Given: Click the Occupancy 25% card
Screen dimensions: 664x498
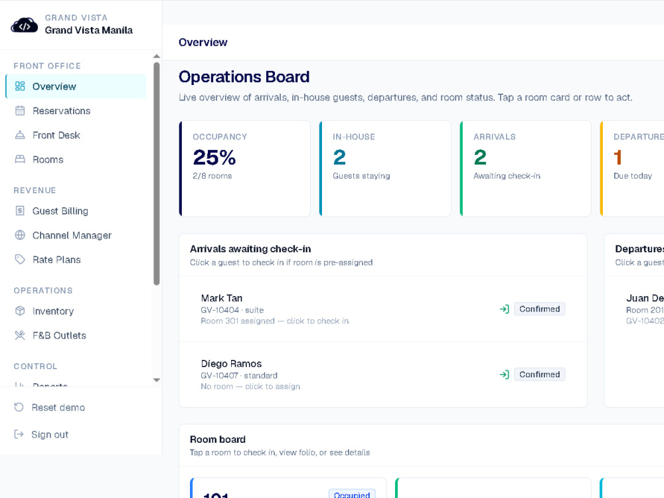Looking at the screenshot, I should (245, 169).
